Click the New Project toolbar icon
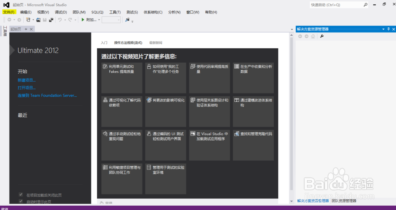Screen dimensions: 396x210 coord(28,20)
